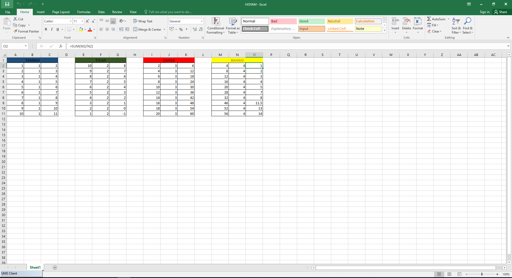The image size is (512, 278).
Task: Apply the Check Cell style
Action: [255, 29]
